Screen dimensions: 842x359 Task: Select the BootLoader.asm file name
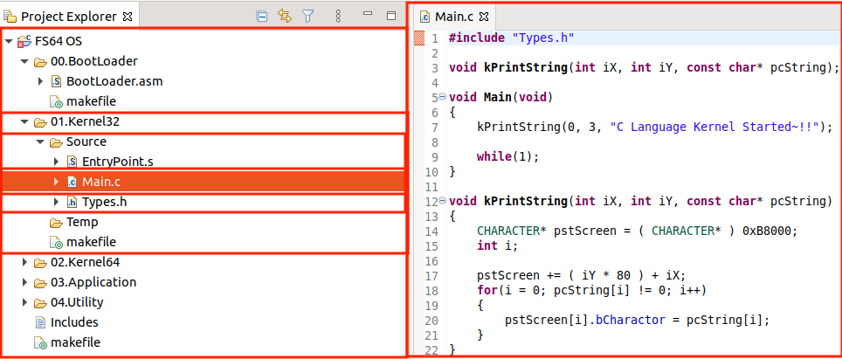tap(114, 81)
